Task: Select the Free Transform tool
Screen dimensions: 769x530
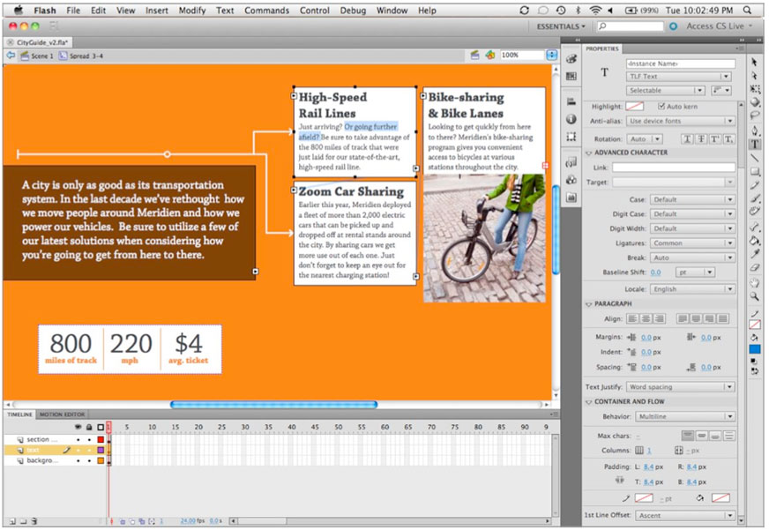Action: (x=754, y=89)
